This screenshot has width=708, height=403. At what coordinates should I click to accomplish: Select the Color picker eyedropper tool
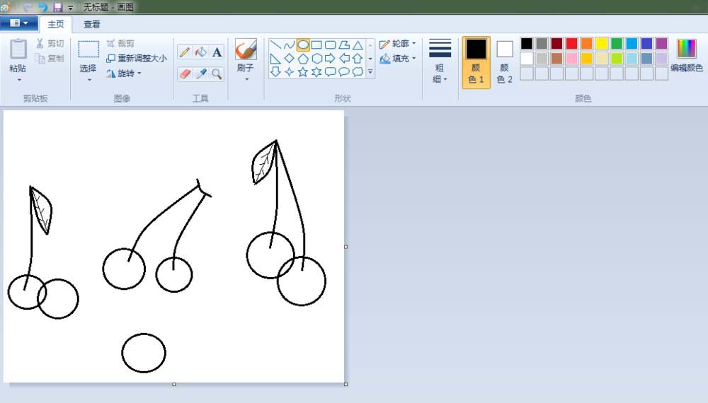coord(200,74)
